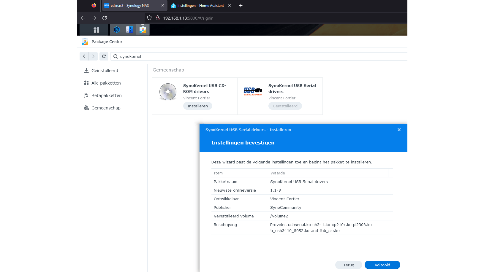Click the SynoKernel USB CD-ROM disc icon
The width and height of the screenshot is (484, 272).
pyautogui.click(x=168, y=92)
